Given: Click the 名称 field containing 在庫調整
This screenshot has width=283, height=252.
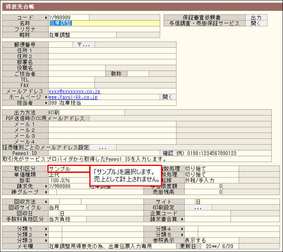Looking at the screenshot, I should click(104, 23).
